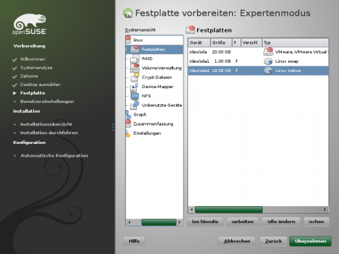Click Installationsübersicht step in sidebar
The height and width of the screenshot is (254, 339).
click(46, 124)
